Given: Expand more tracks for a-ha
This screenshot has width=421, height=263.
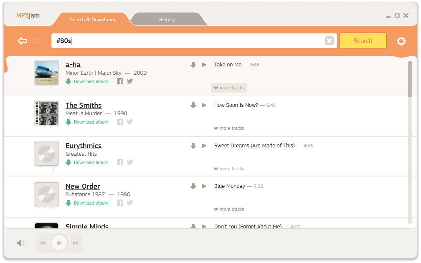Looking at the screenshot, I should [x=229, y=88].
